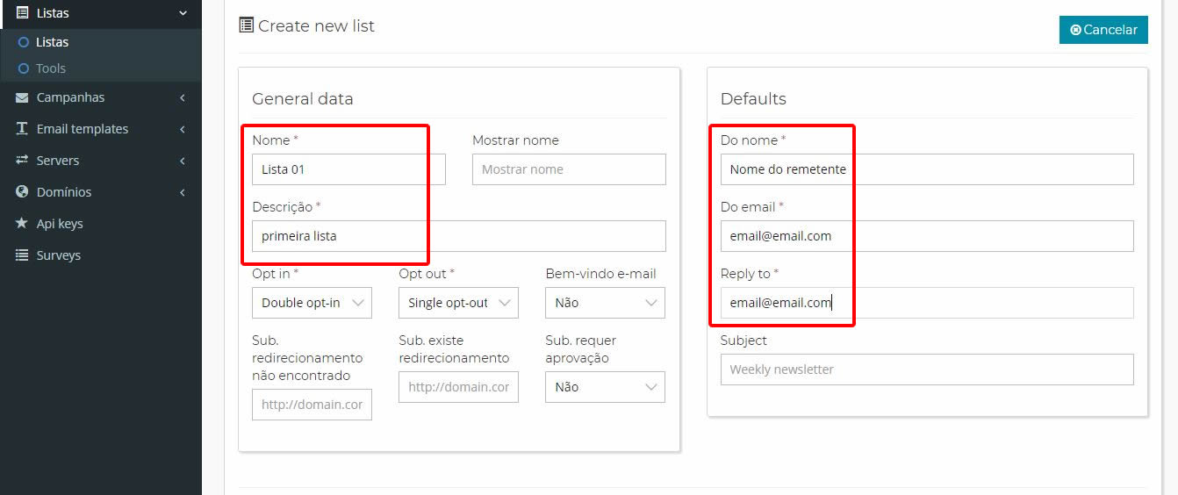Screen dimensions: 1178x495
Task: Open the Sub. requer aprovação dropdown
Action: (x=605, y=387)
